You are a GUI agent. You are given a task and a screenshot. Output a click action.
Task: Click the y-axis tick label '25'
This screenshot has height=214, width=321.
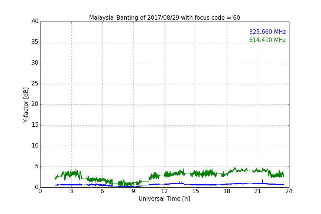35,83
